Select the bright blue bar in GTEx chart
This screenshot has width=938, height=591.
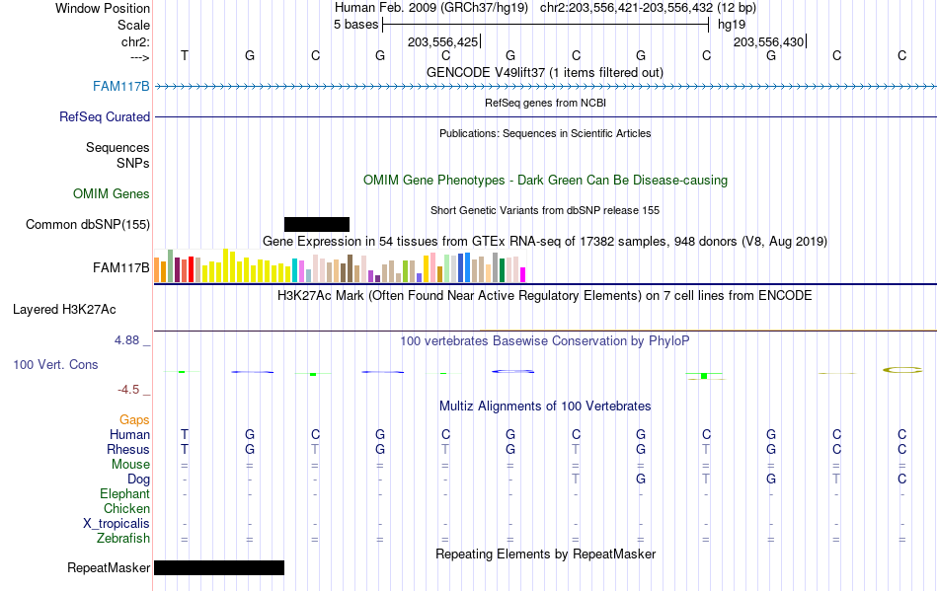(x=467, y=267)
